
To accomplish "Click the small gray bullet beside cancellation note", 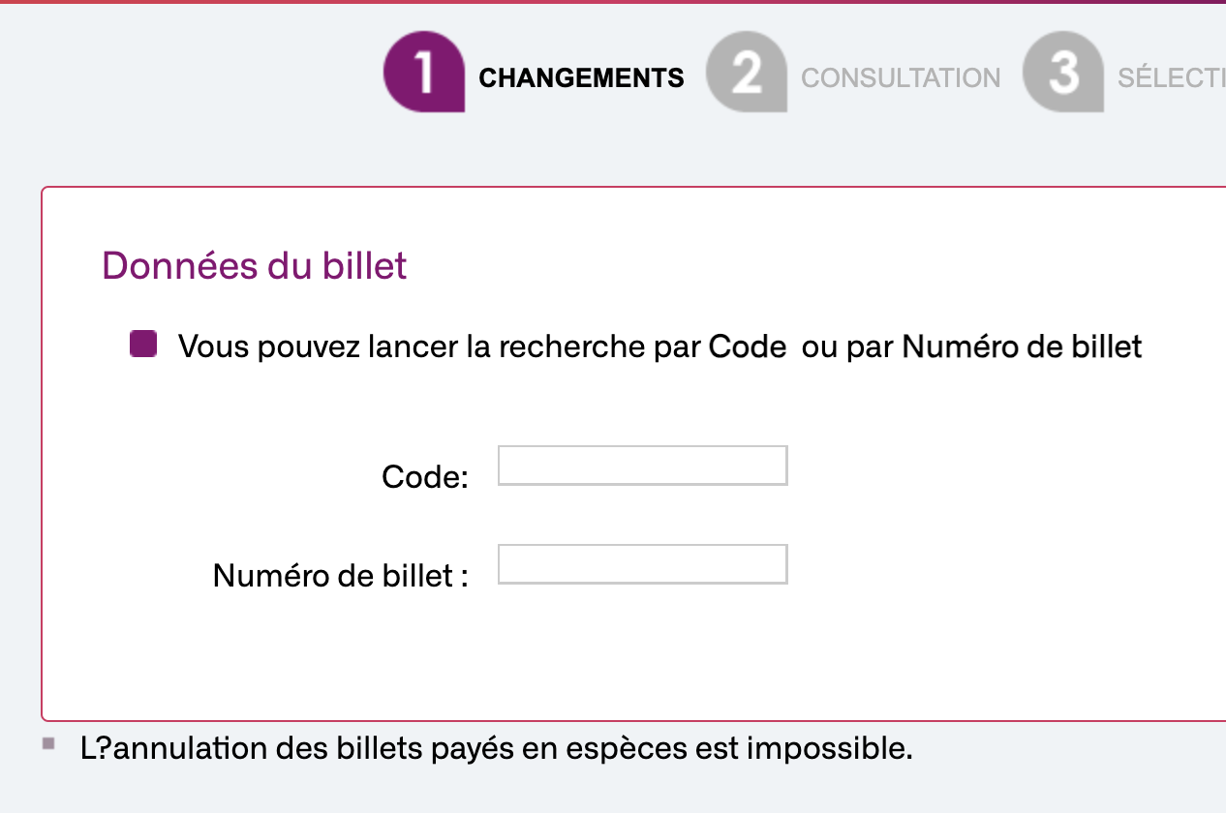I will click(x=48, y=744).
